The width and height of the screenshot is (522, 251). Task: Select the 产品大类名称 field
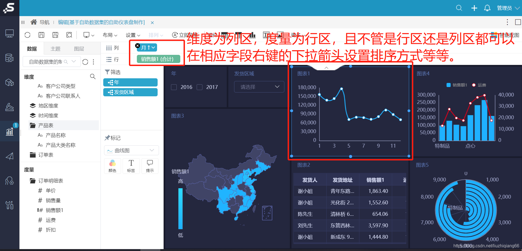coord(60,145)
